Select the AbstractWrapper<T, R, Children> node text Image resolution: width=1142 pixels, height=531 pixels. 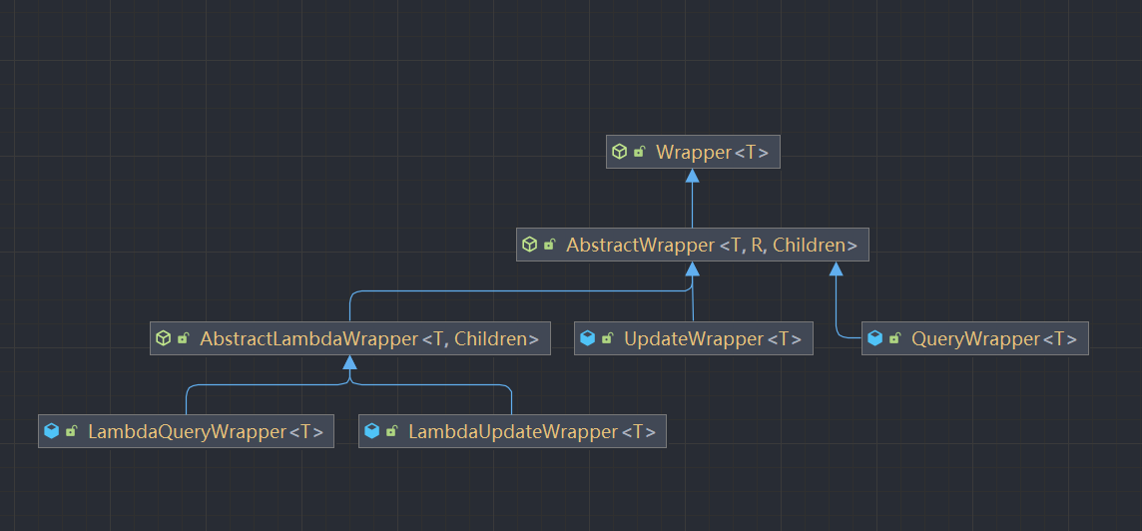712,245
